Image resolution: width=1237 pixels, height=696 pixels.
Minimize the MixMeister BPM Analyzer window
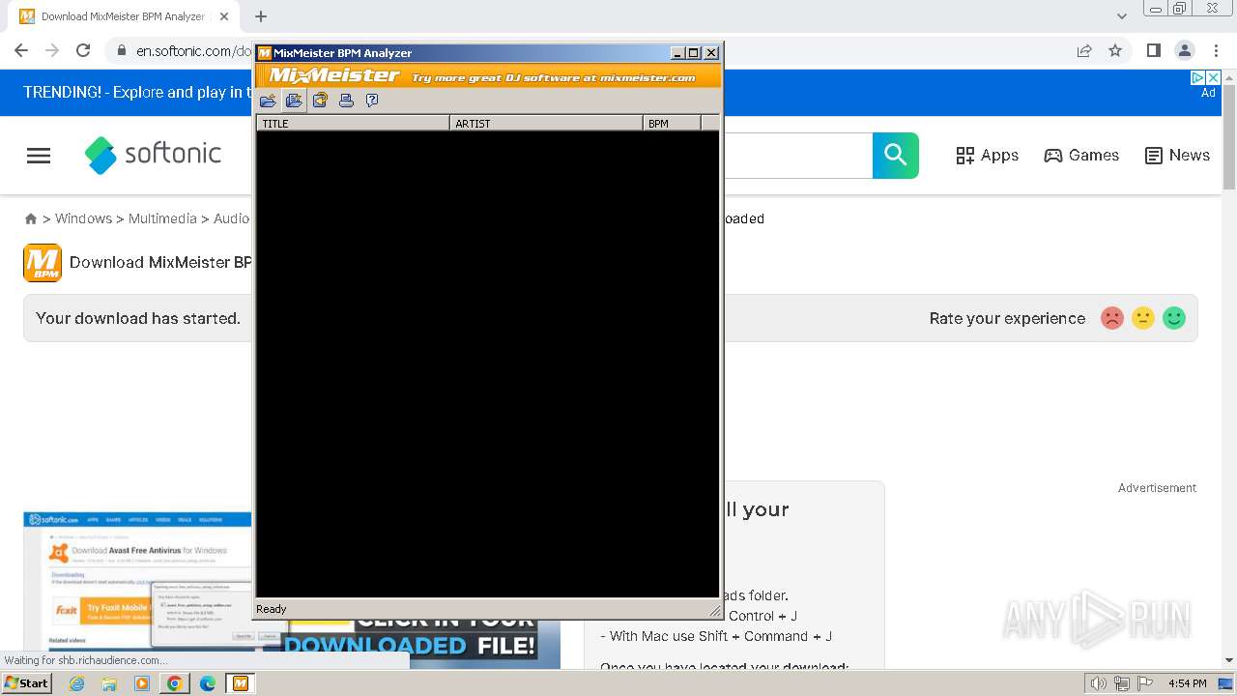pyautogui.click(x=677, y=53)
